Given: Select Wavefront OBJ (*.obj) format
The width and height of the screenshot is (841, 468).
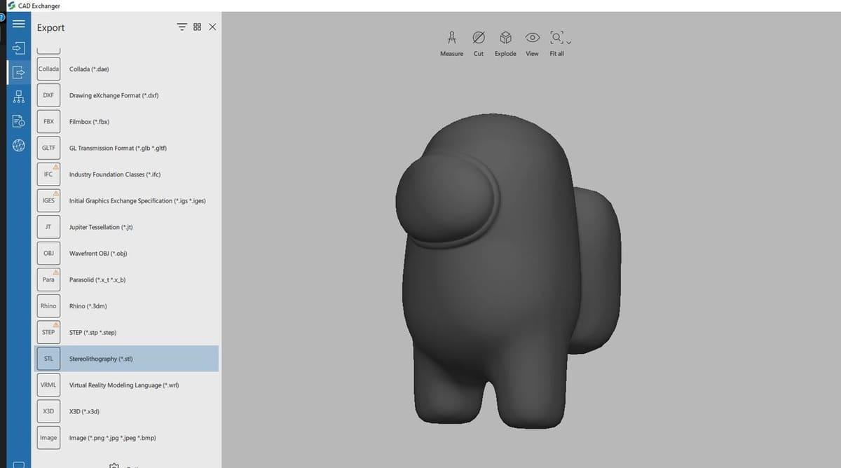Looking at the screenshot, I should click(x=126, y=254).
